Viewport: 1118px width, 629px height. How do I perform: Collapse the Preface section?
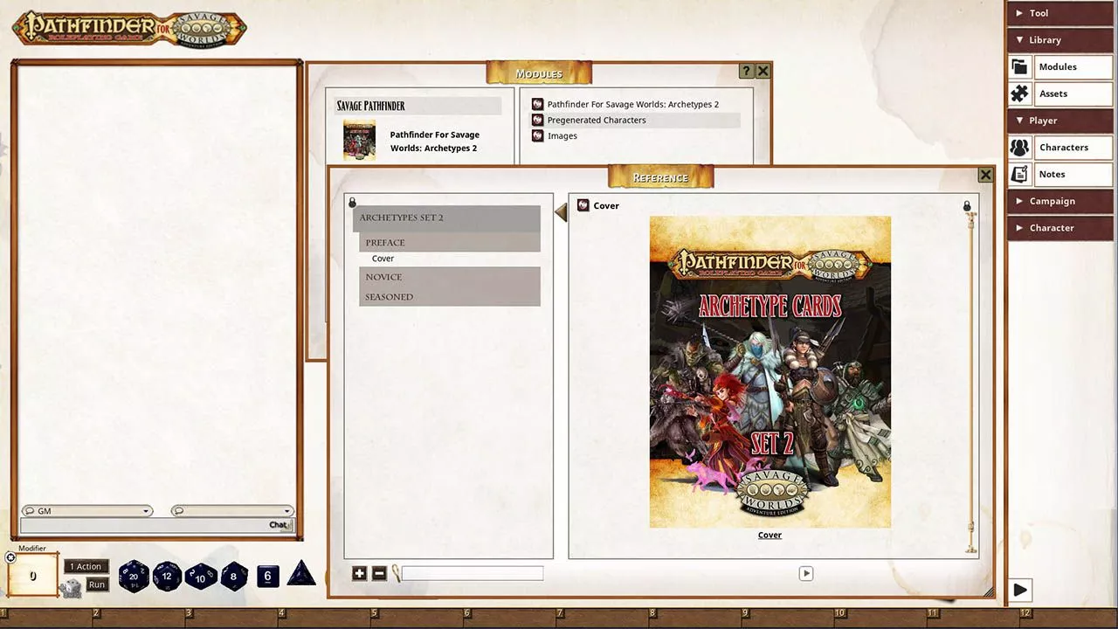[x=450, y=242]
